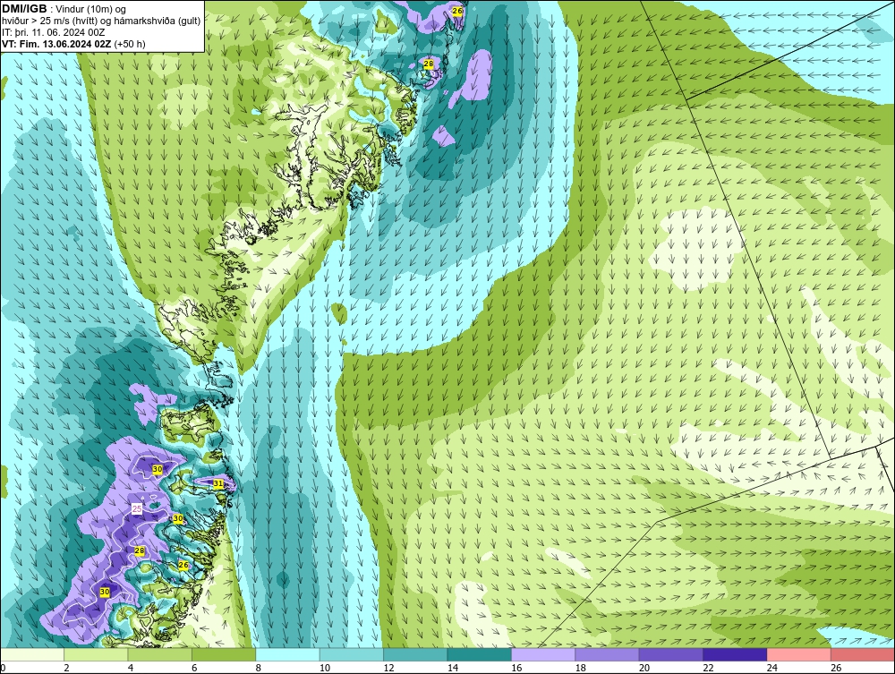Pick the 16–18 m/s lavender swatch
Viewport: 895px width, 674px height.
click(x=543, y=654)
